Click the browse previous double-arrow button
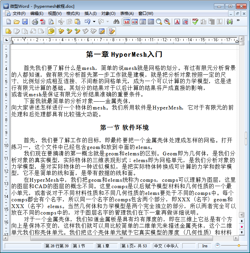 coord(242,221)
